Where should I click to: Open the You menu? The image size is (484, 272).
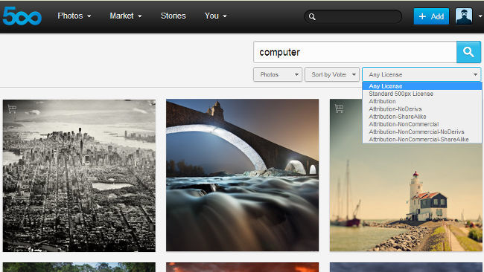click(x=215, y=16)
